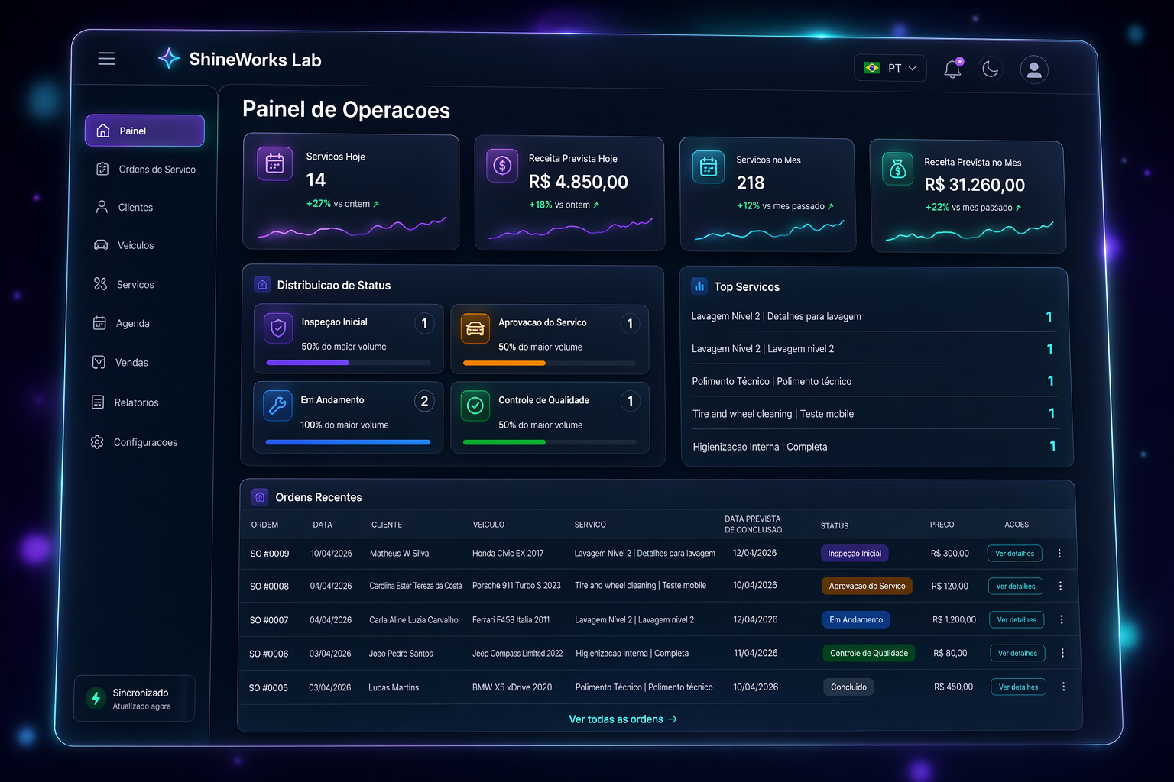Image resolution: width=1174 pixels, height=782 pixels.
Task: Click vehicle Ferrari F458 Italia 2011
Action: pos(511,620)
